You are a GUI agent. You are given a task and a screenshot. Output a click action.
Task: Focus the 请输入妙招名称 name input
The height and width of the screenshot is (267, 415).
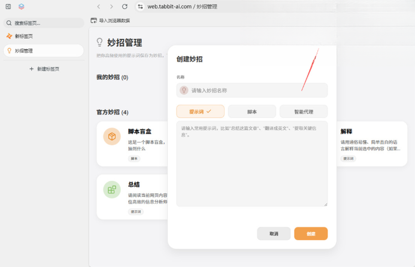(252, 90)
